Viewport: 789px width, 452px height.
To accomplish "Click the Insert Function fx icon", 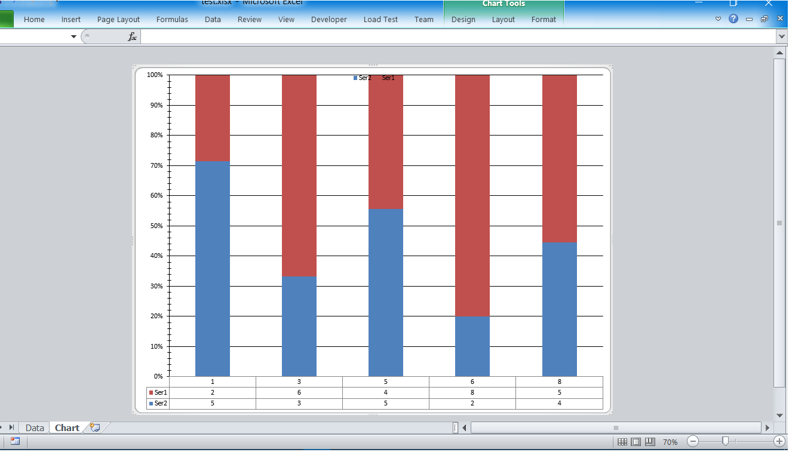I will point(133,36).
